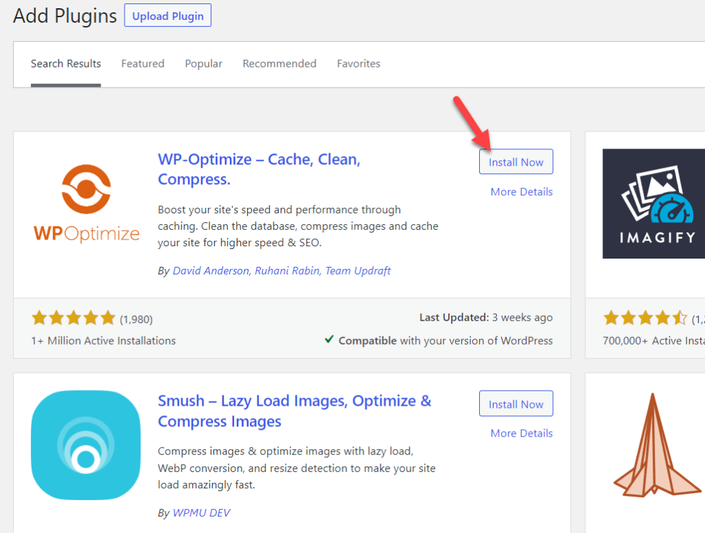This screenshot has width=705, height=533.
Task: Go to the Favorites tab
Action: 358,64
